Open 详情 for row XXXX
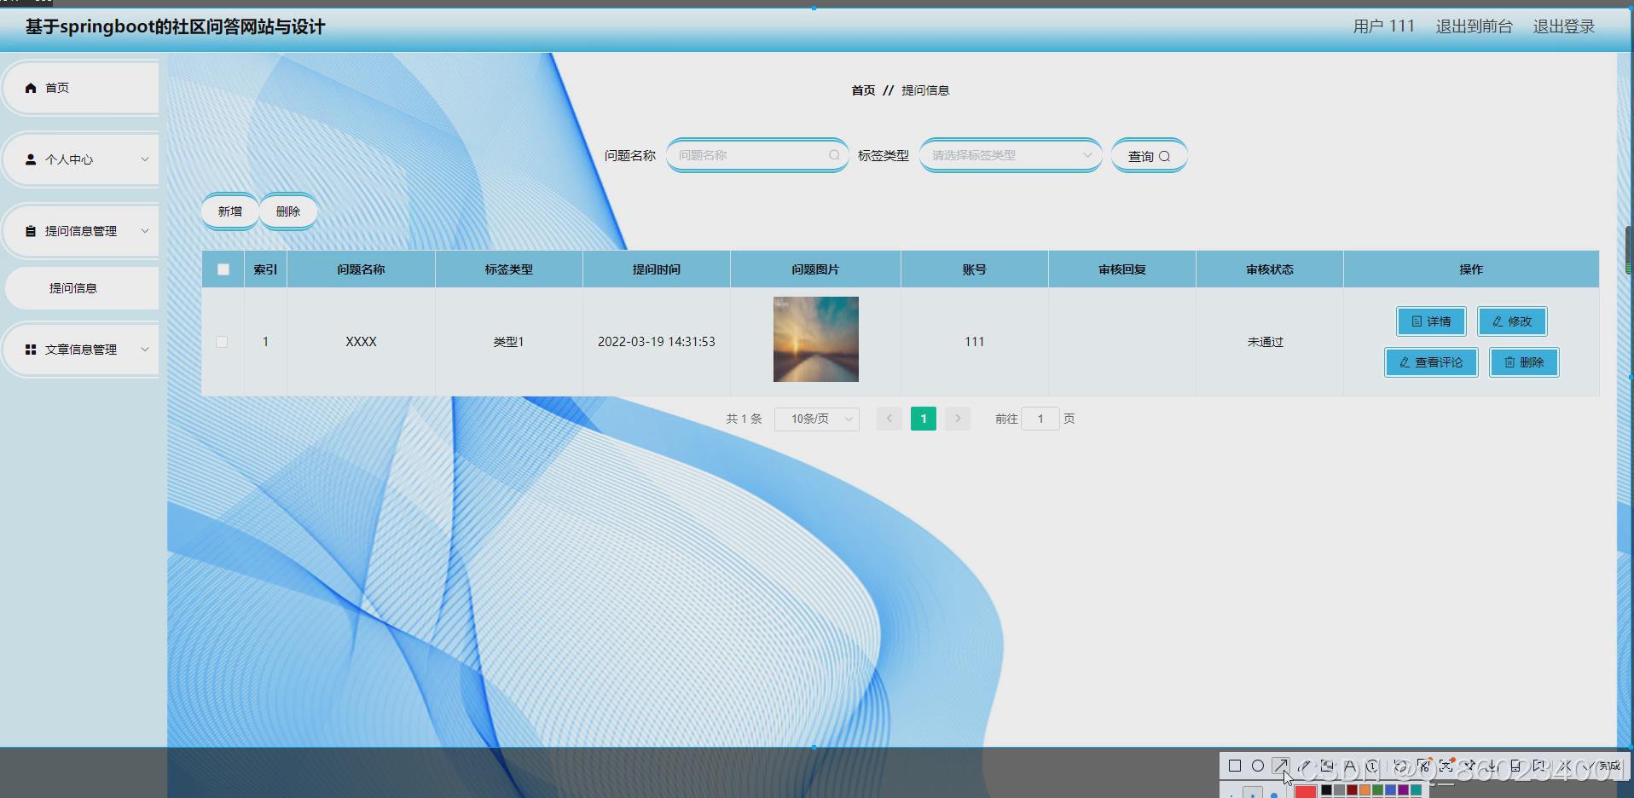 click(x=1431, y=321)
